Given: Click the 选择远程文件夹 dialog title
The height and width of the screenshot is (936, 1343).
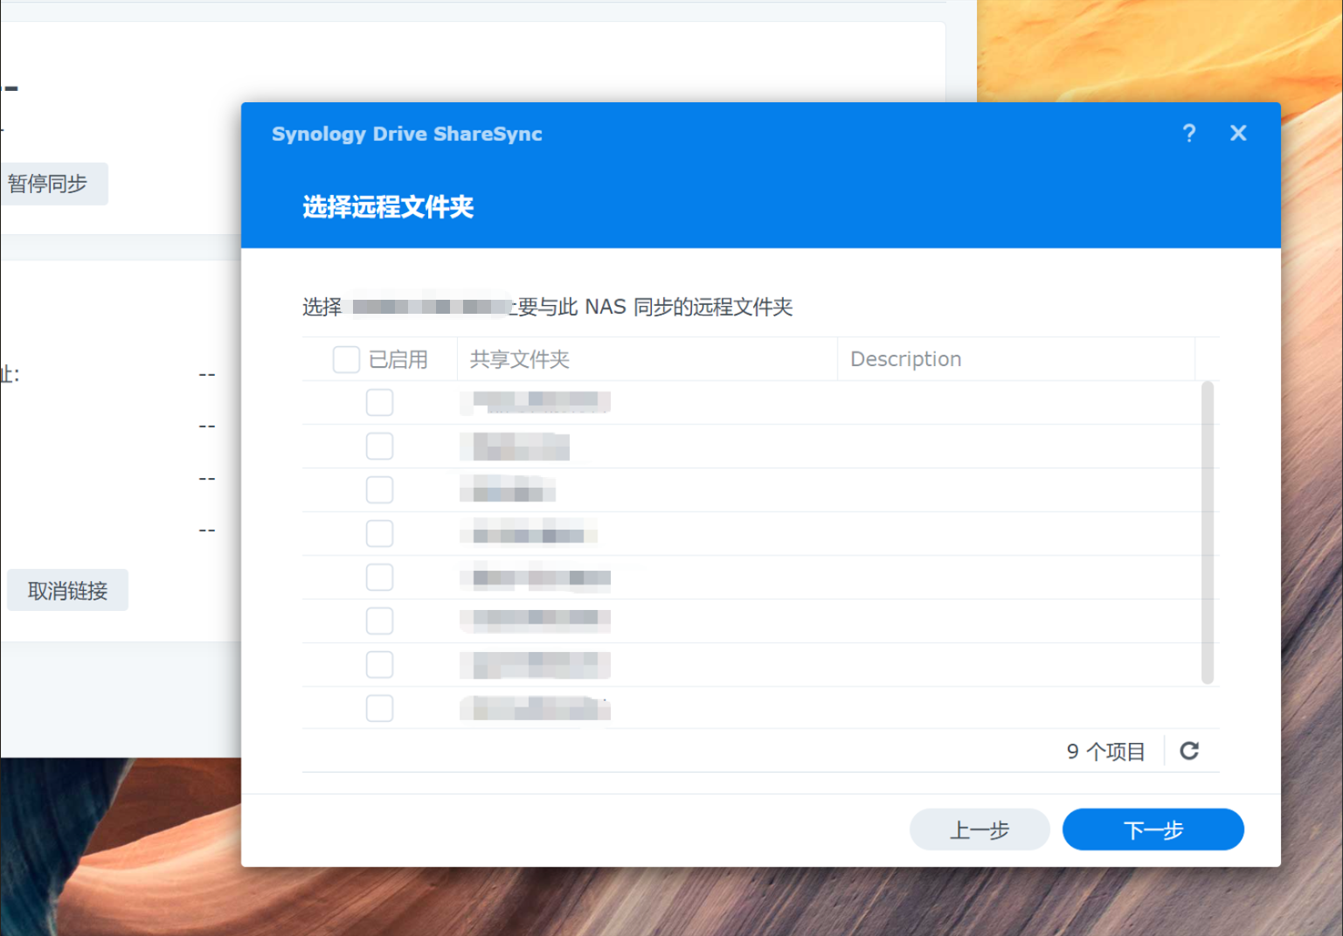Looking at the screenshot, I should pyautogui.click(x=386, y=207).
